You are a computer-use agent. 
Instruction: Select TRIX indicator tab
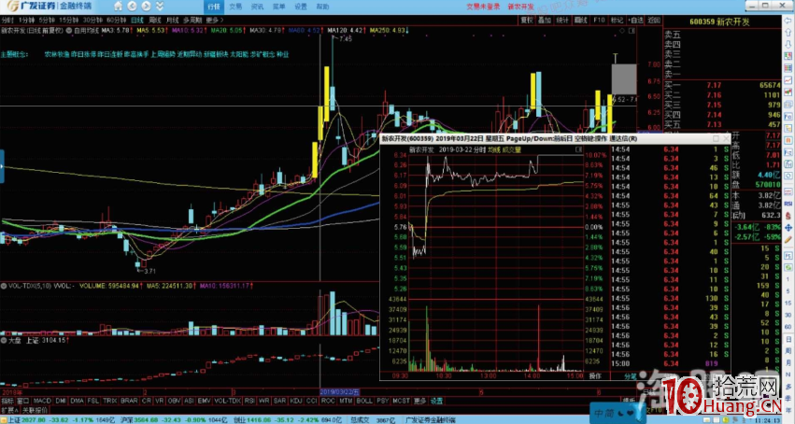click(x=109, y=401)
